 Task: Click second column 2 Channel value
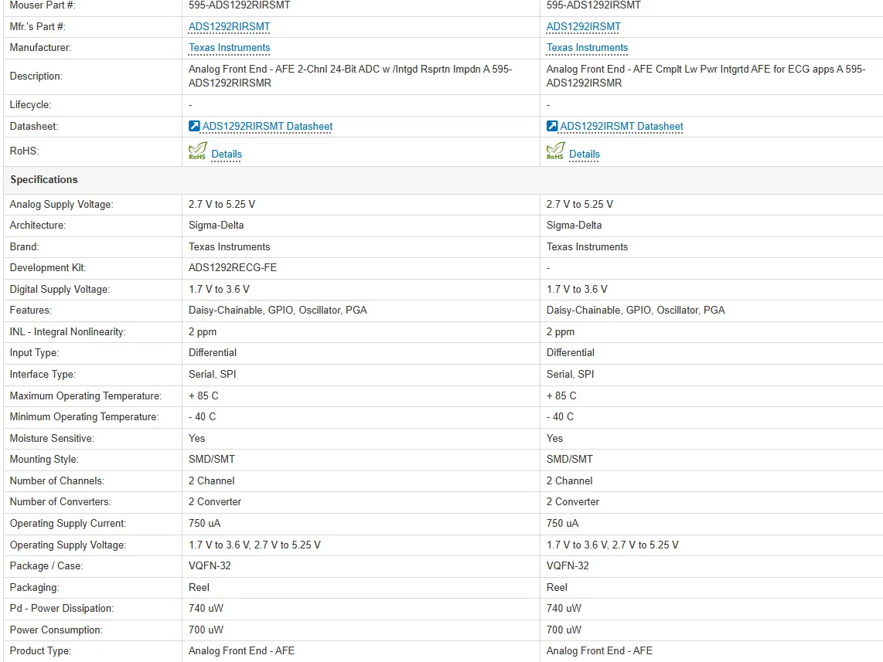coord(569,481)
